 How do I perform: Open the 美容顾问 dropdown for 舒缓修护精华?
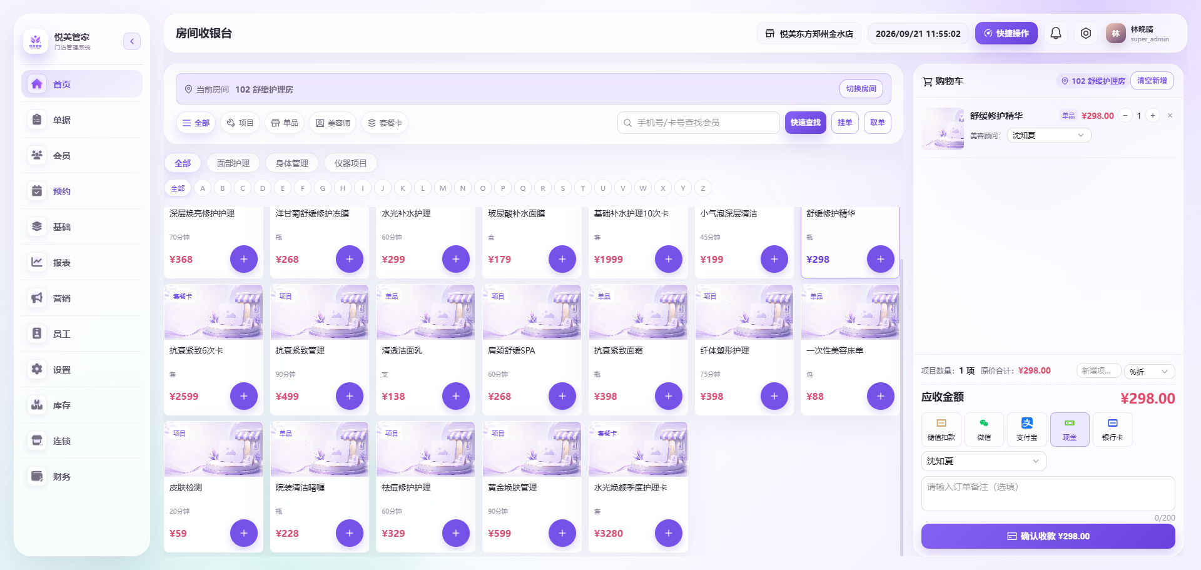[x=1049, y=135]
